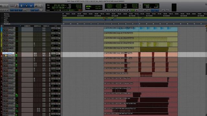The height and width of the screenshot is (116, 207).
Task: Solo the LO Bass Drum track
Action: point(5,81)
